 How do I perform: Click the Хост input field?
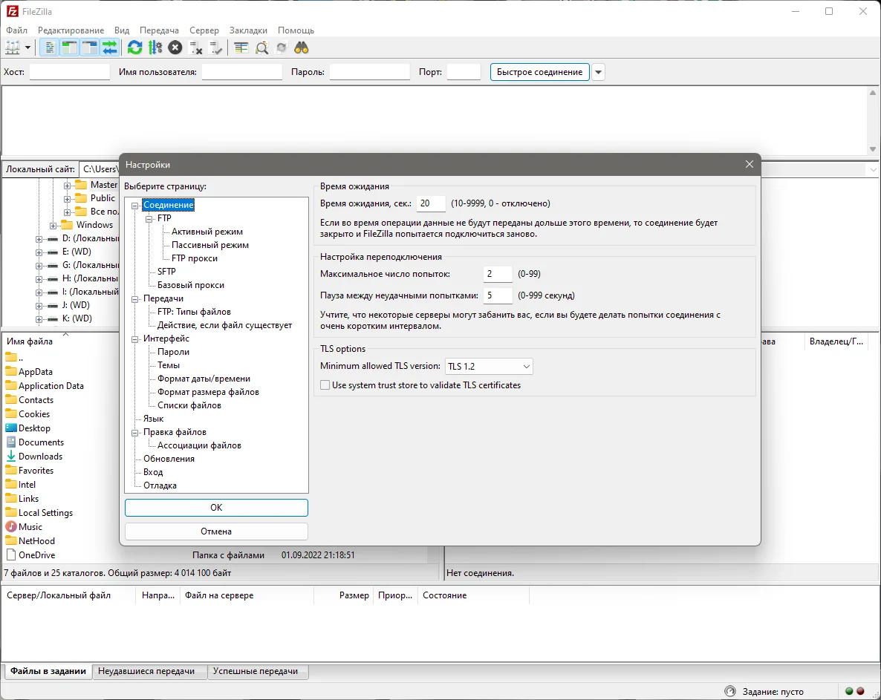click(70, 72)
